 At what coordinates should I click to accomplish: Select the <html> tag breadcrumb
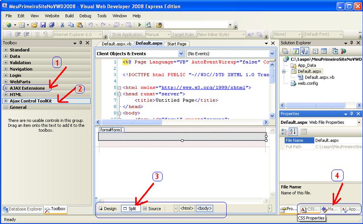(186, 208)
